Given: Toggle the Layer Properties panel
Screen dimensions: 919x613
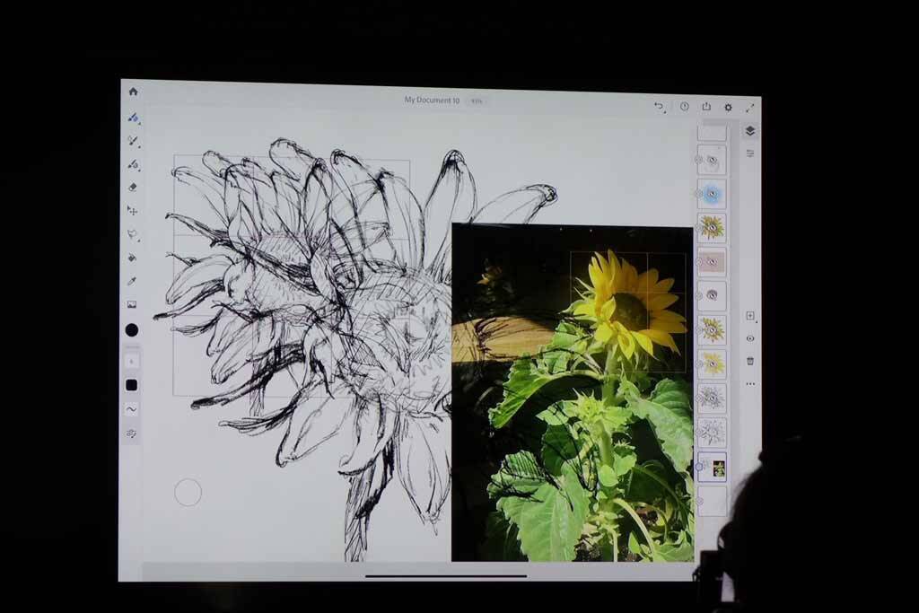Looking at the screenshot, I should [750, 153].
